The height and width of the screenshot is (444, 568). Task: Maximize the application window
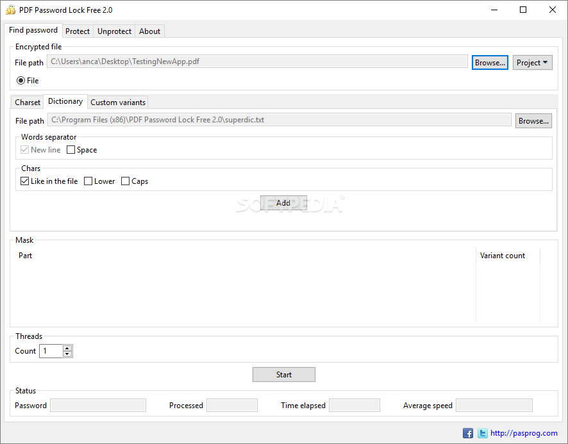523,10
